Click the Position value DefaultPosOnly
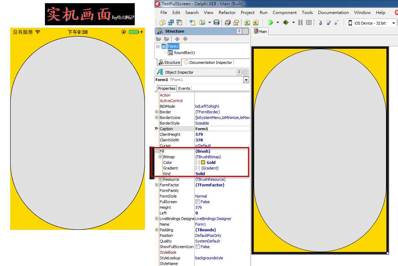Viewport: 398px width, 266px height. [x=208, y=235]
